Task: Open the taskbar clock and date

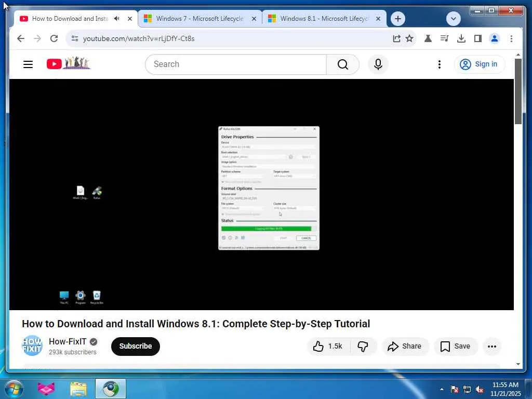Action: click(x=505, y=389)
